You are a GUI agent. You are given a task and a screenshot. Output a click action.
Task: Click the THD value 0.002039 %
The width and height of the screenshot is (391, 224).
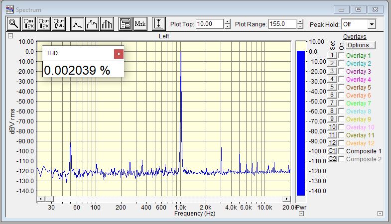click(77, 70)
